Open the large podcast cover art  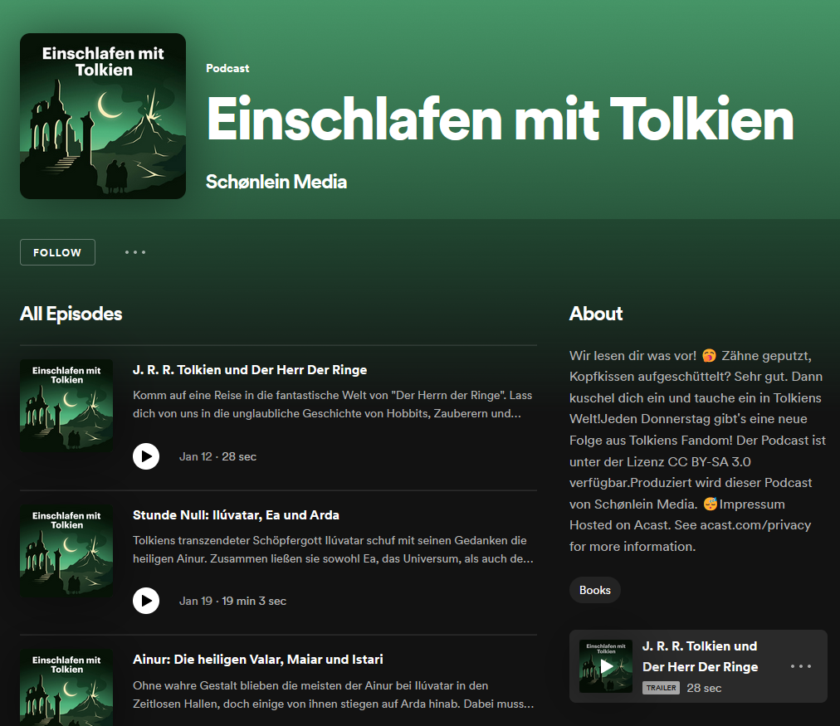103,116
